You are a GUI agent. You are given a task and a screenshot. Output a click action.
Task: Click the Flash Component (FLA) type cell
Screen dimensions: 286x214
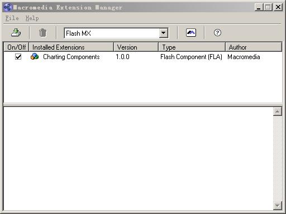(191, 57)
